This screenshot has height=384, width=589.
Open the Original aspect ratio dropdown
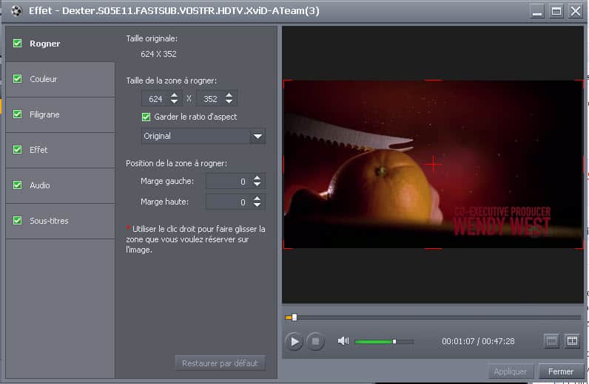tap(258, 136)
